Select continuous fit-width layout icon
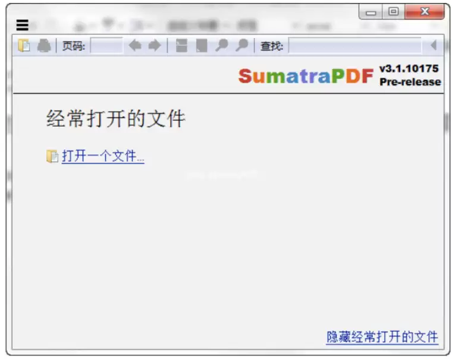Screen dimensions: 452x359 click(x=181, y=46)
